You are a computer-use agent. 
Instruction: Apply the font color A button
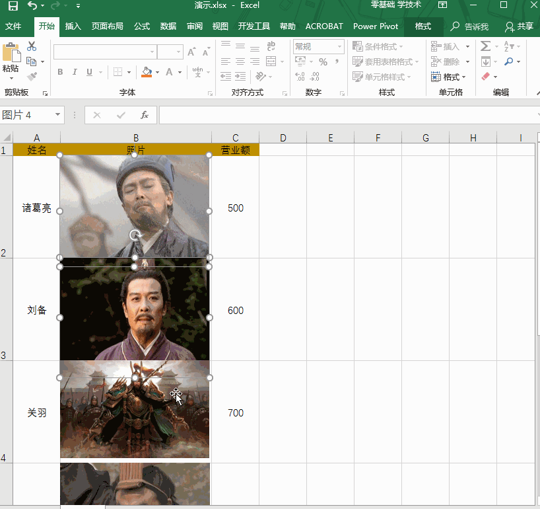[x=169, y=72]
